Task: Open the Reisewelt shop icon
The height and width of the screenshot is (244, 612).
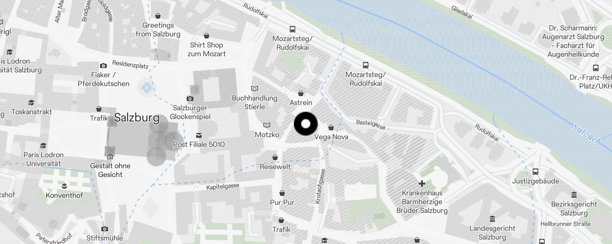Action: 275,157
